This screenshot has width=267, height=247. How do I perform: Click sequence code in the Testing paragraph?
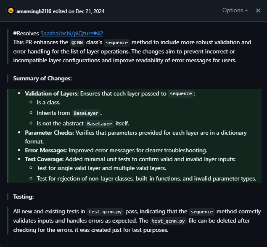click(x=202, y=212)
